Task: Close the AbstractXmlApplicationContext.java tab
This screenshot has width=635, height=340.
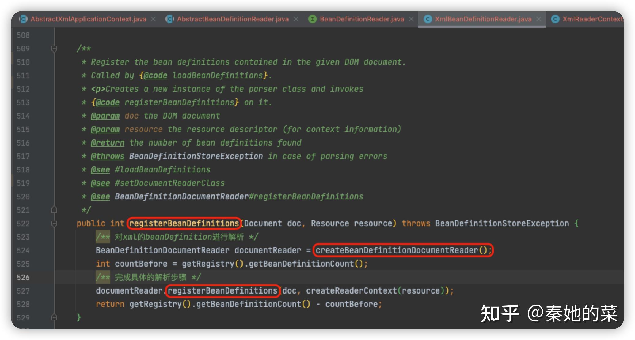Action: (153, 19)
